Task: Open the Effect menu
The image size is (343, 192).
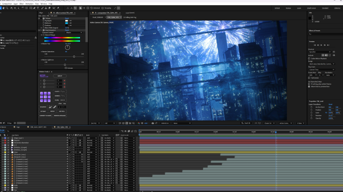Action: tap(21, 4)
